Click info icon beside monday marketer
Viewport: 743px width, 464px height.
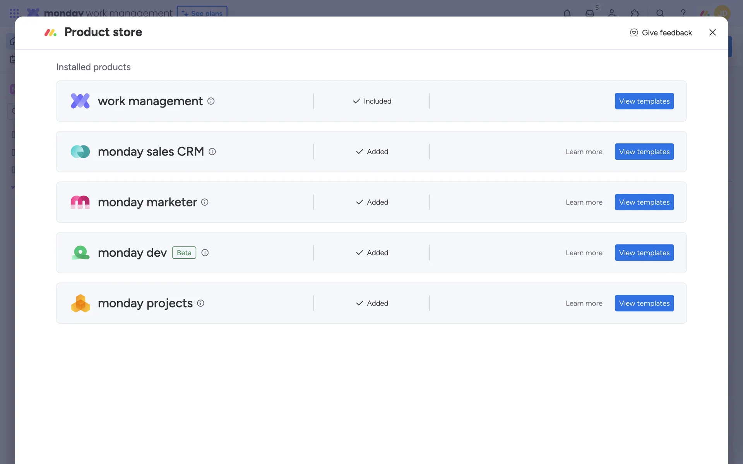pos(205,202)
